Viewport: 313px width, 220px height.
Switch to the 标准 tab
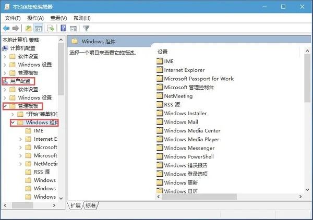pyautogui.click(x=91, y=205)
